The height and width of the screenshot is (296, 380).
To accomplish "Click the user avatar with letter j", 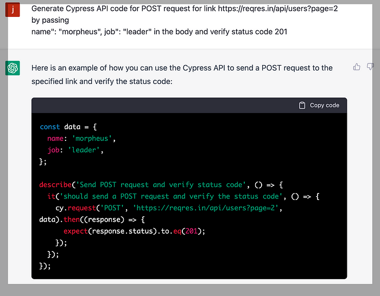I will [x=12, y=9].
